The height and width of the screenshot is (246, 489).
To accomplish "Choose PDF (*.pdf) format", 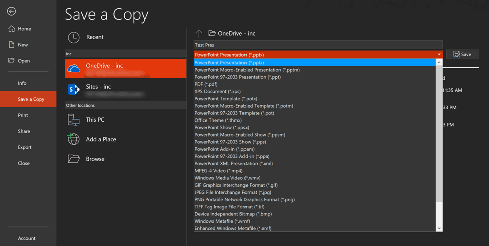I will pyautogui.click(x=315, y=84).
